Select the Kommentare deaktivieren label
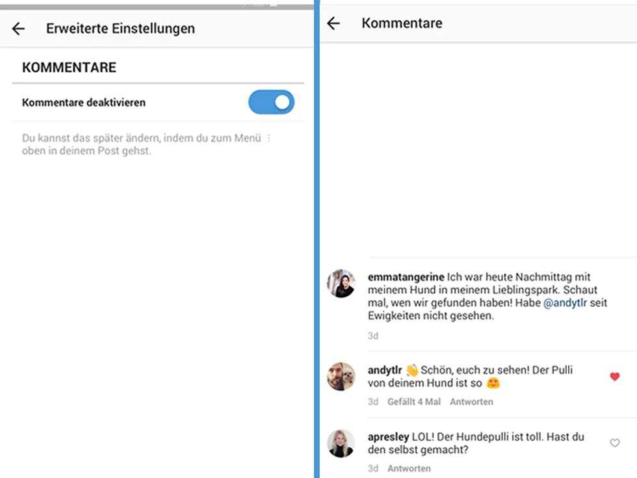 (x=84, y=103)
